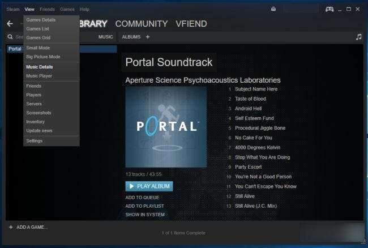Open the Friends menu in menu bar
This screenshot has height=248, width=368.
pyautogui.click(x=47, y=10)
